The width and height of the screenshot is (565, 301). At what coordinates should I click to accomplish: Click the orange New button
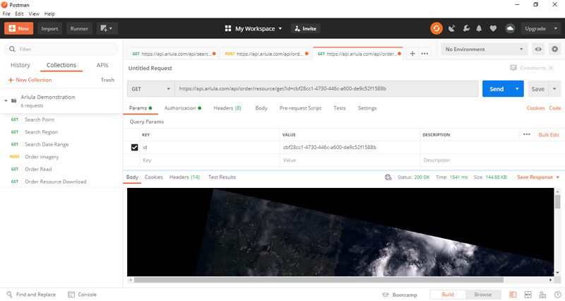19,28
